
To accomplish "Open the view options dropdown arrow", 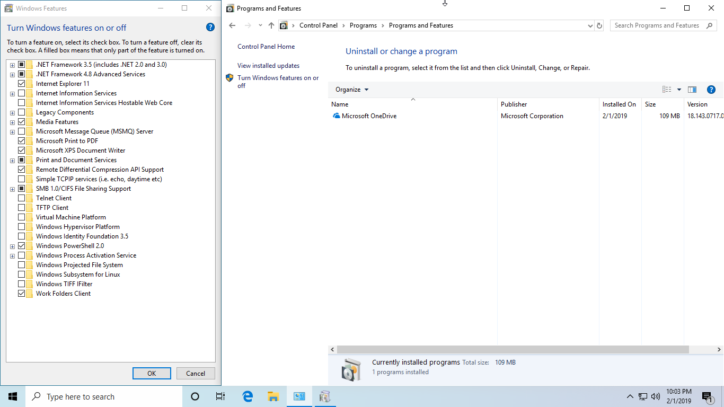I will (x=679, y=90).
